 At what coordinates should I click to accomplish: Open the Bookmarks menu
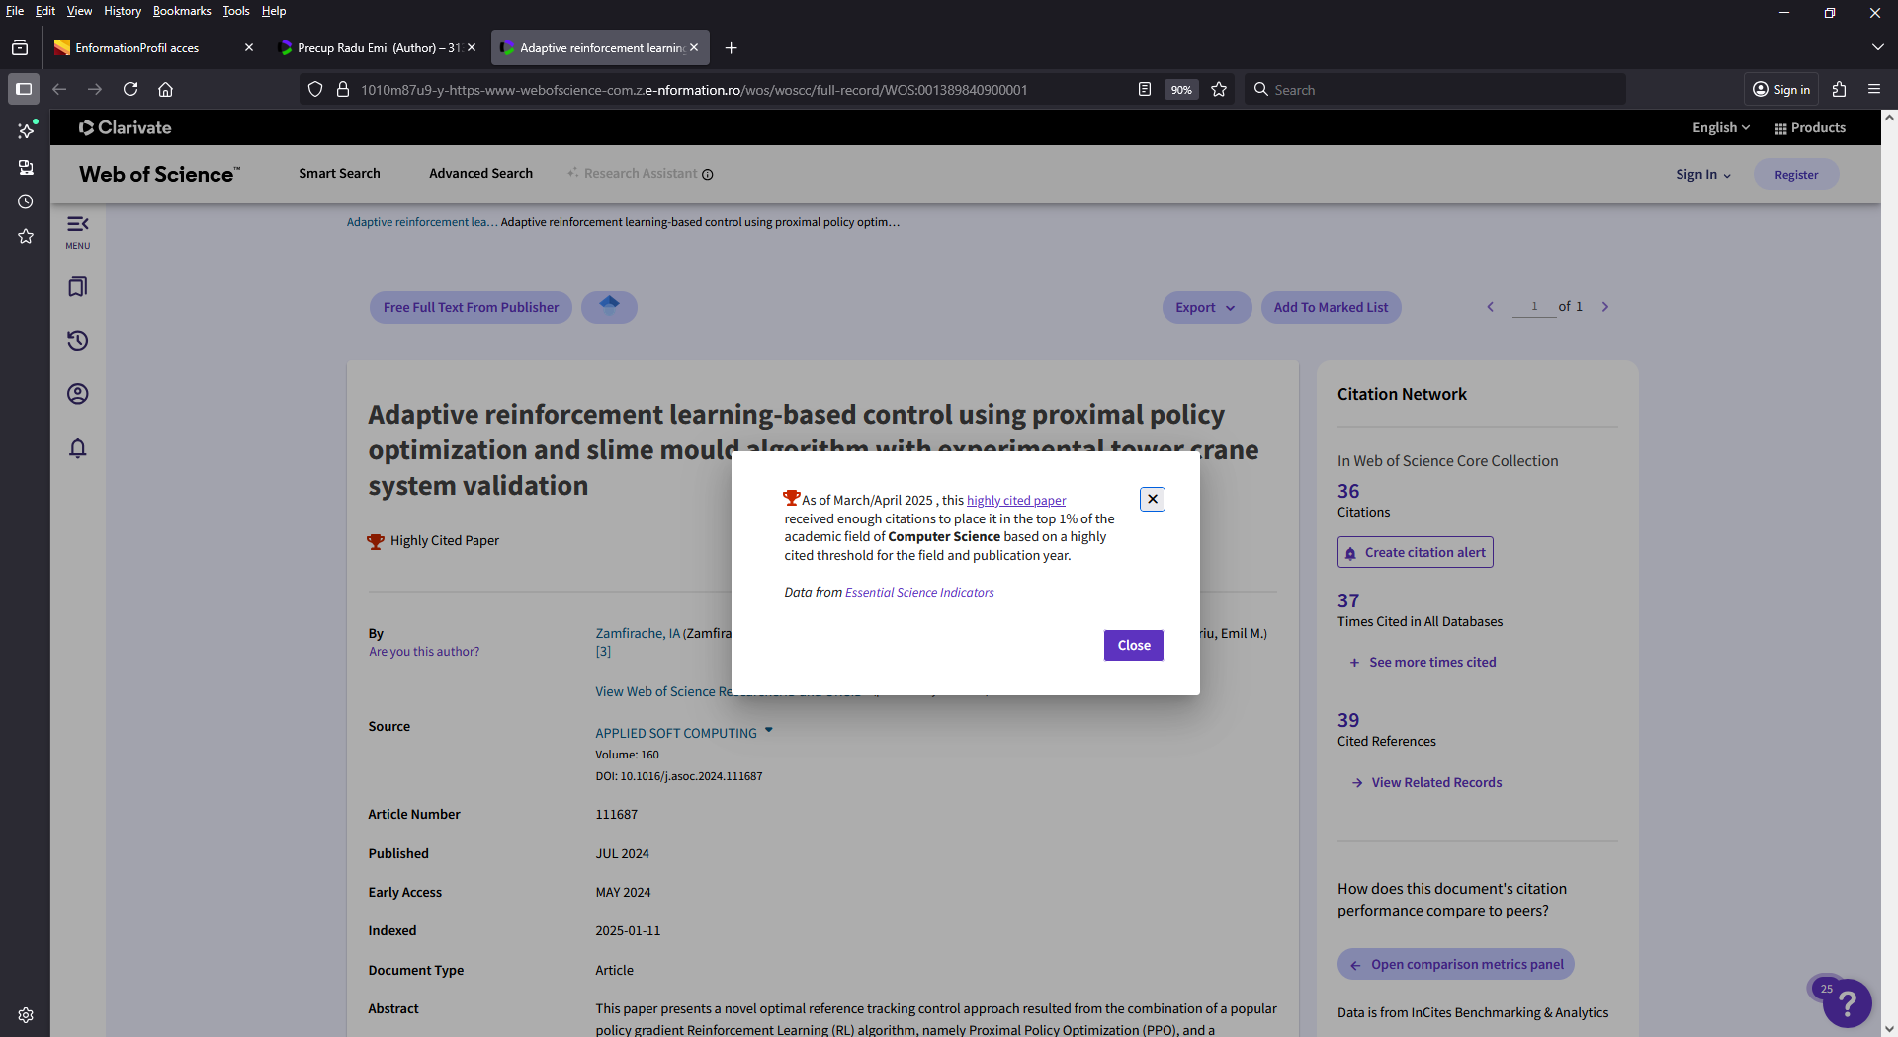click(x=181, y=11)
